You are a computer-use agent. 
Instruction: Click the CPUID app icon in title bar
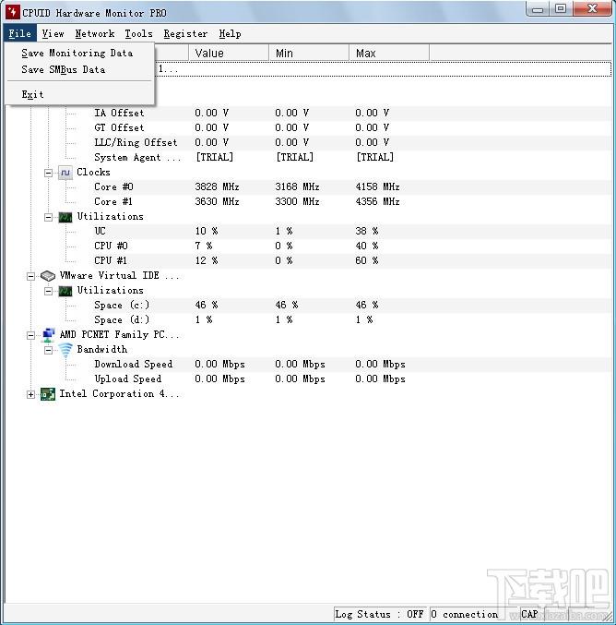point(12,12)
